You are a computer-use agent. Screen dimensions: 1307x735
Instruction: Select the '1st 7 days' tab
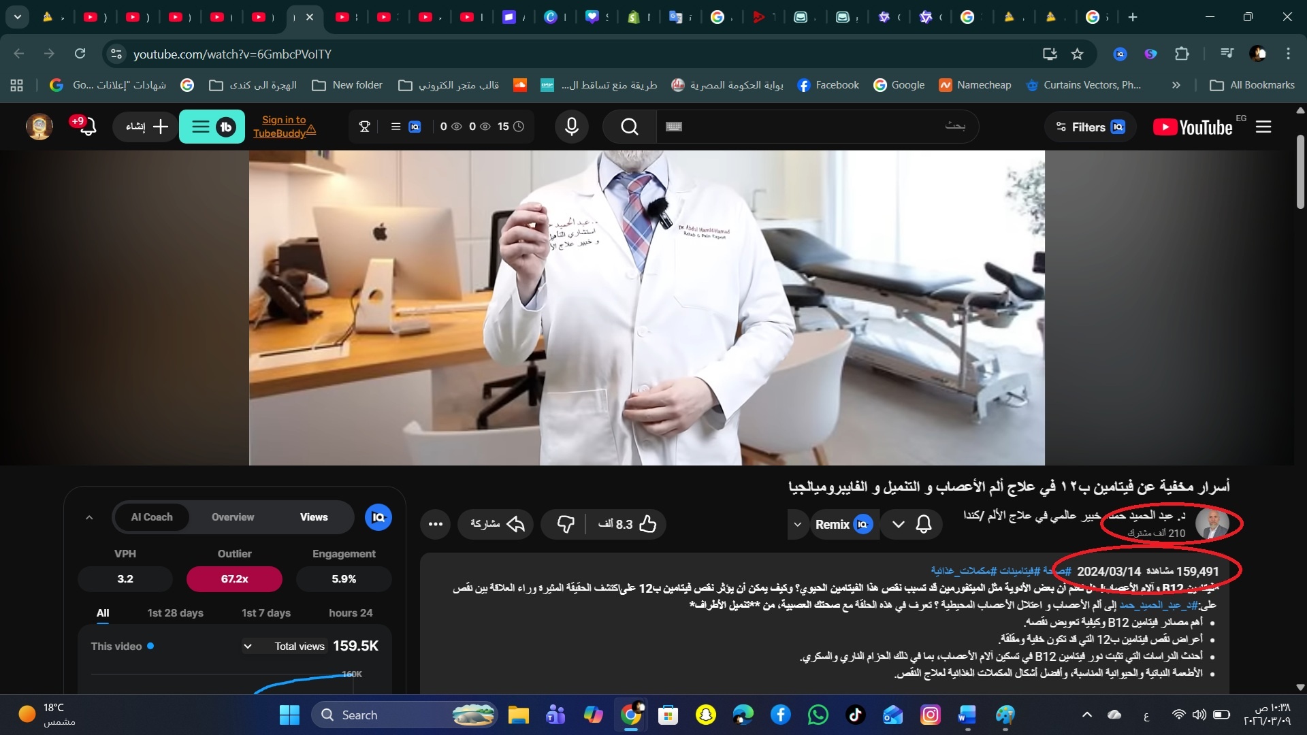coord(265,612)
